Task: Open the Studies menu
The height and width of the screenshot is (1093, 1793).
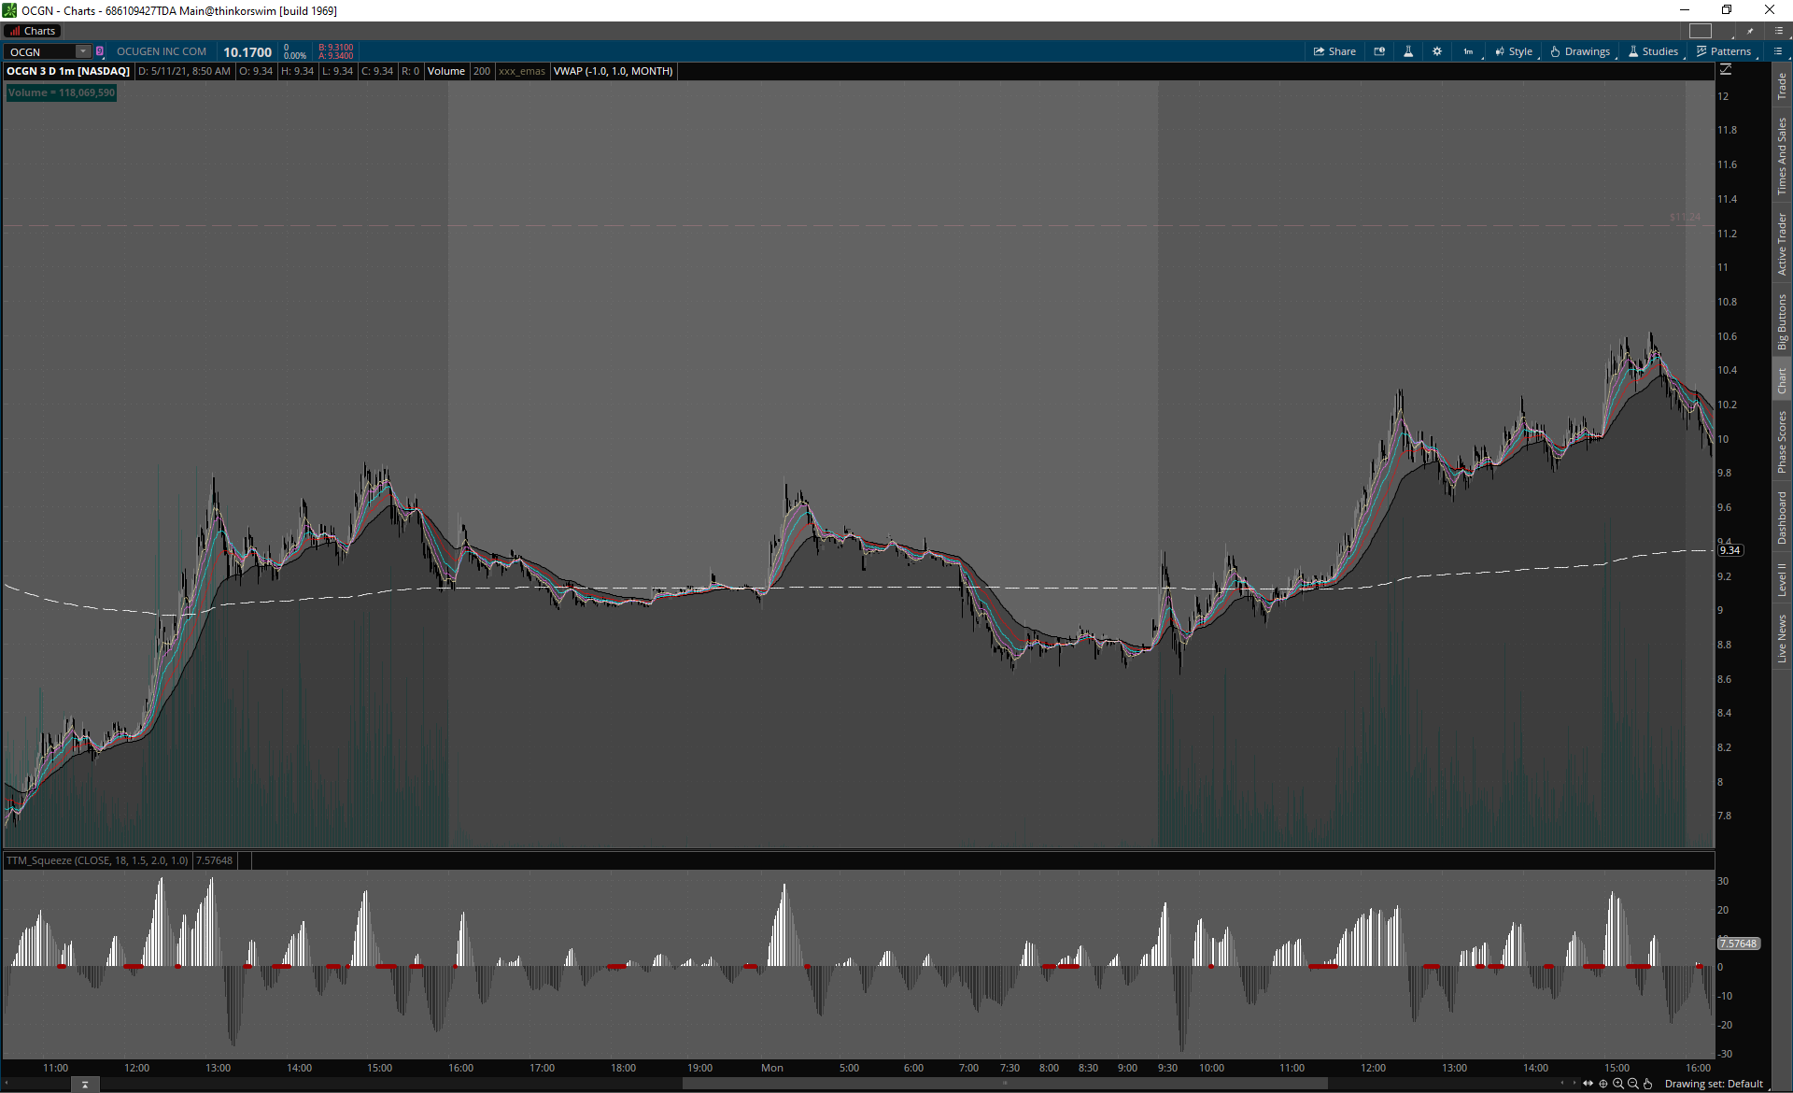Action: [x=1653, y=51]
